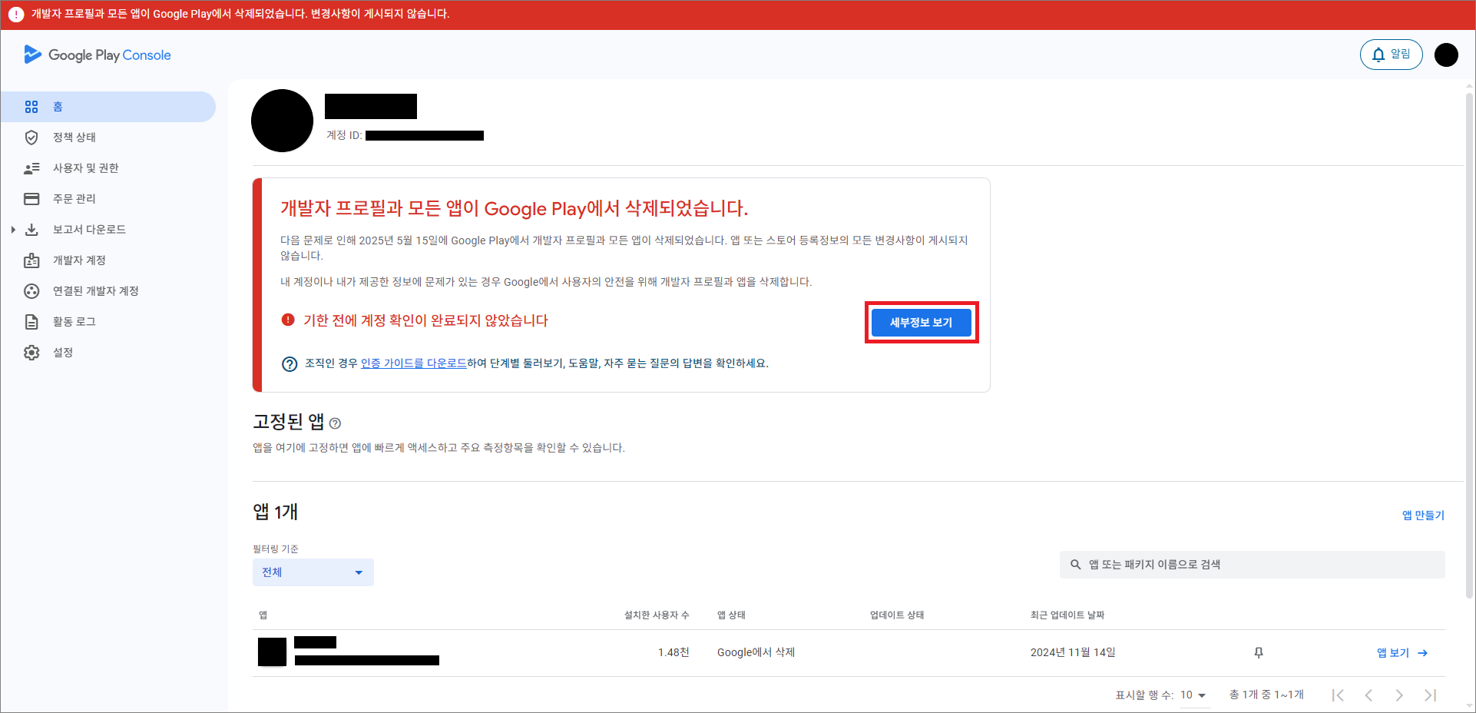Click the Google에서 삭제 status cell
The image size is (1476, 713).
(756, 653)
